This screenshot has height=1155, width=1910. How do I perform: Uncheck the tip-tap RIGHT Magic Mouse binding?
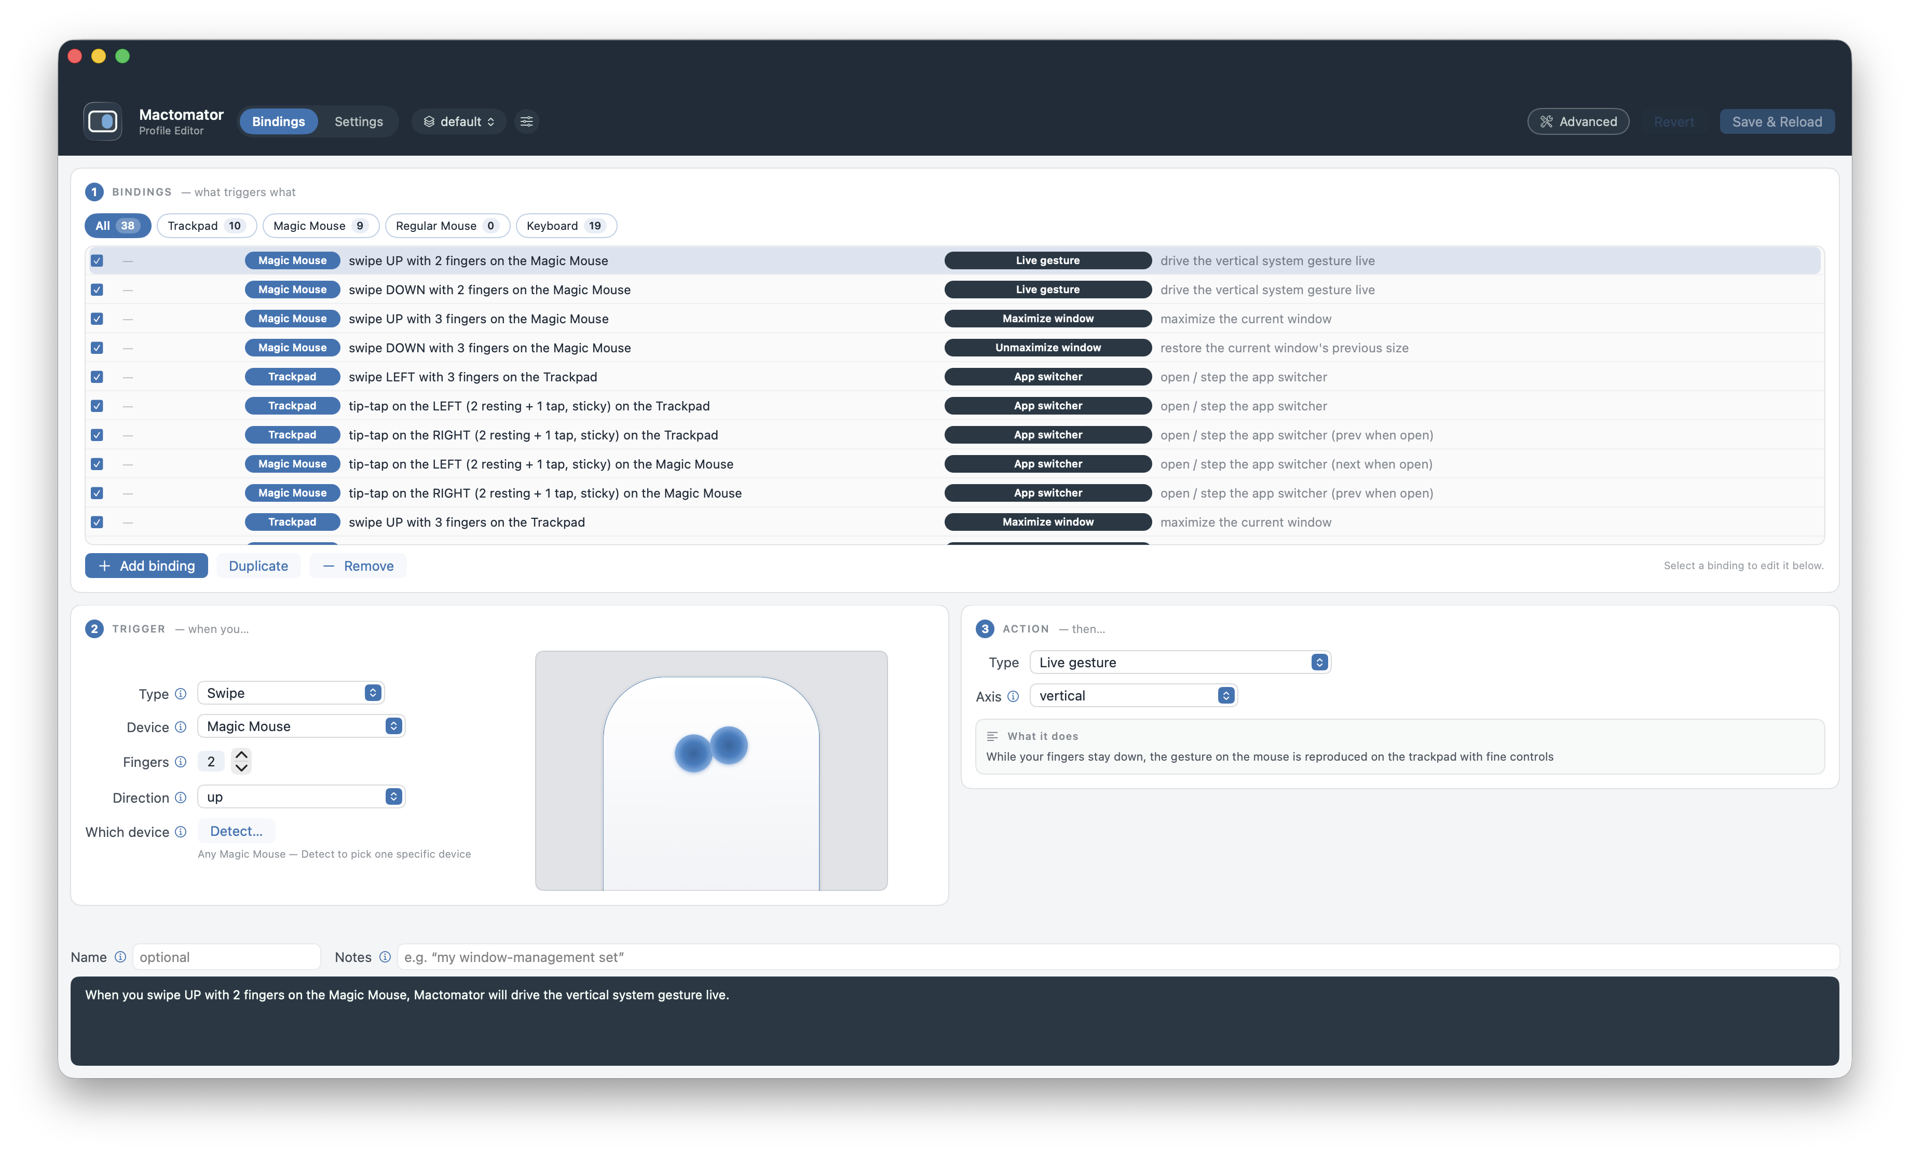pyautogui.click(x=97, y=493)
